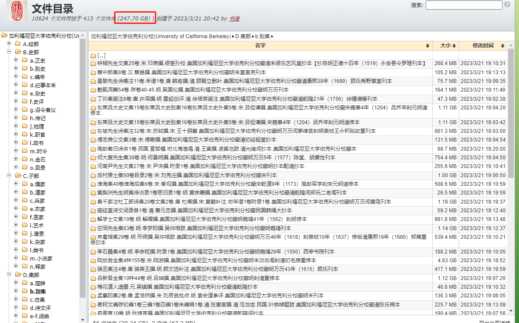Focus the 搜索 search input field
519x323 pixels.
(464, 5)
